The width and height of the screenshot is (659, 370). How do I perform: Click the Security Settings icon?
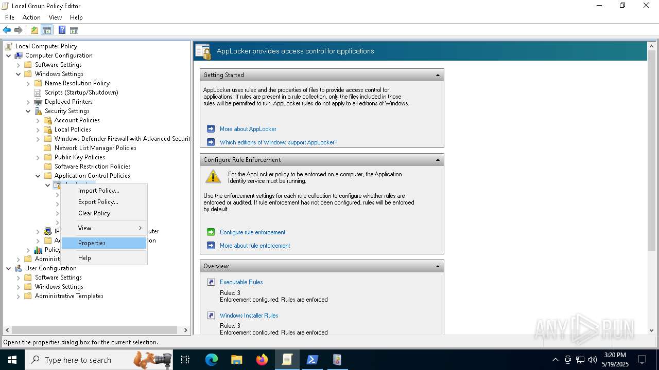pyautogui.click(x=38, y=111)
